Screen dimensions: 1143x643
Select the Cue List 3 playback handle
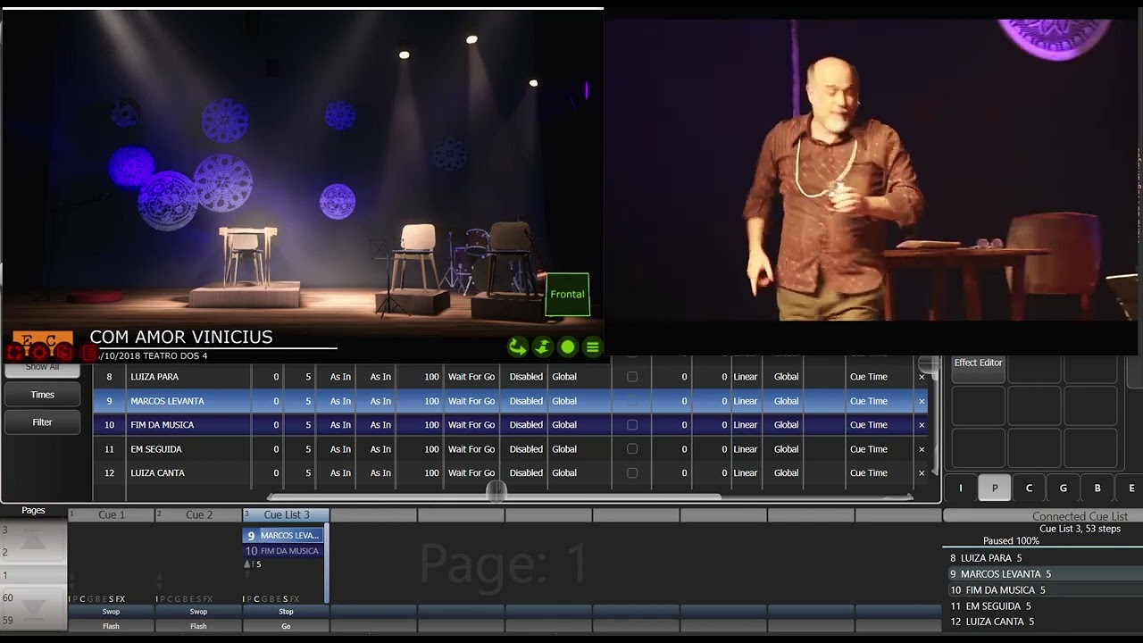(286, 515)
